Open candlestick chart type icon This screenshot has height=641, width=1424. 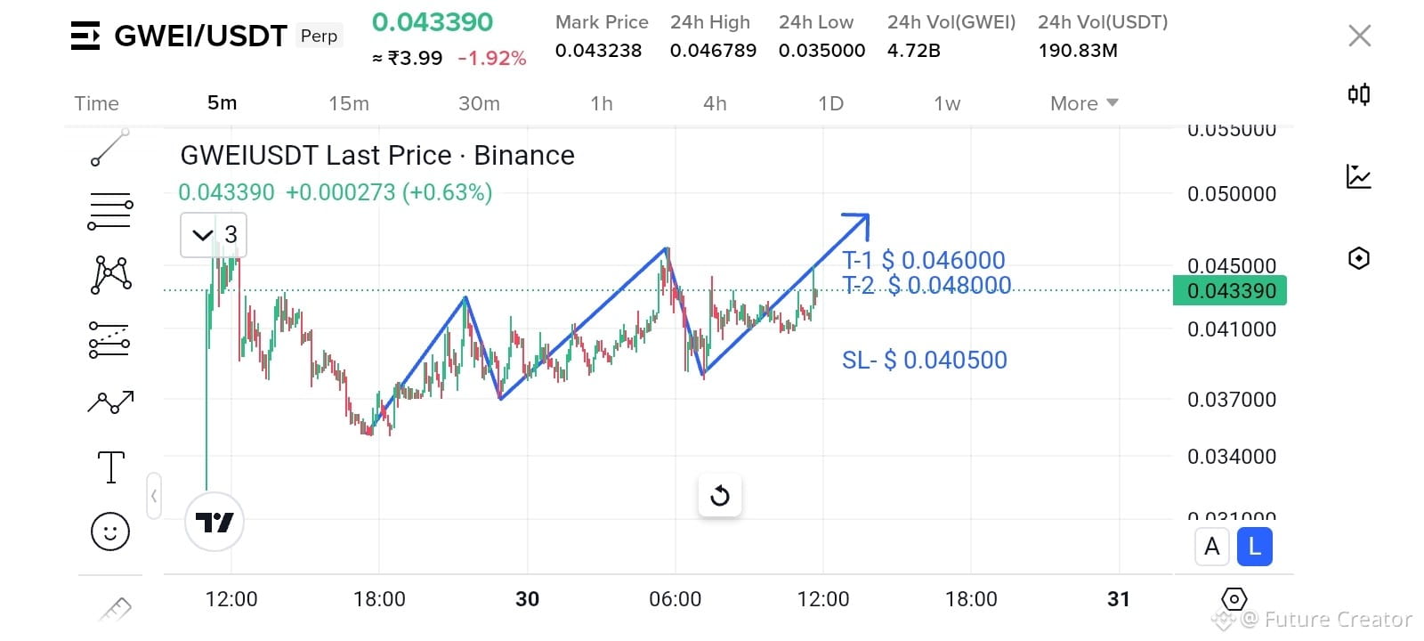1359,94
